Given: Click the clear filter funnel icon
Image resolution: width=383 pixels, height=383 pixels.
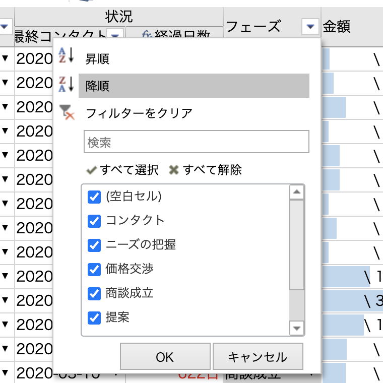Looking at the screenshot, I should coord(67,112).
